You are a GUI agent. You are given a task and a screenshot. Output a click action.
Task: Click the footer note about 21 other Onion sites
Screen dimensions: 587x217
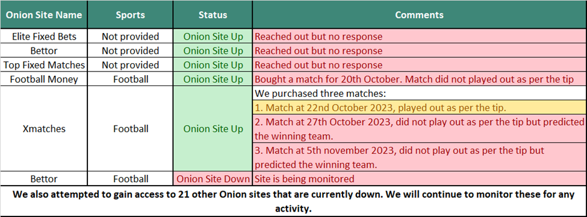(294, 201)
